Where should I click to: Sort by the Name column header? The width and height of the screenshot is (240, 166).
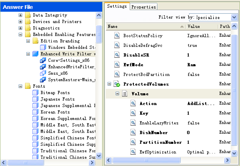(x=145, y=26)
